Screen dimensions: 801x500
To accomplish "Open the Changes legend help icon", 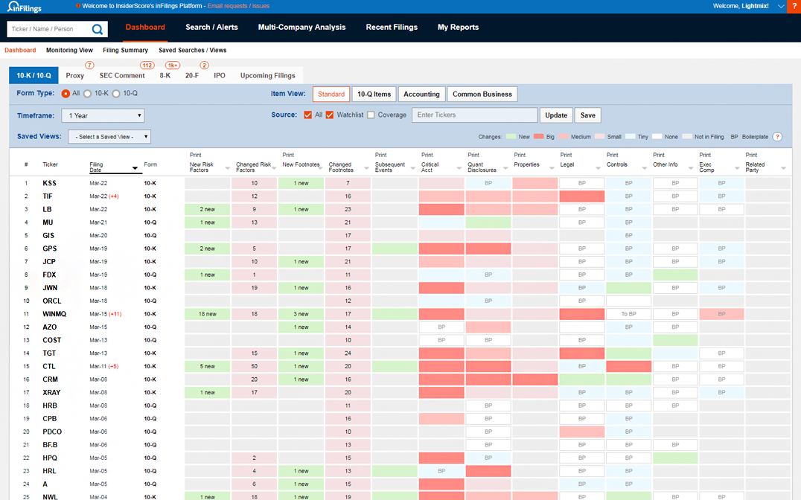I will 777,137.
